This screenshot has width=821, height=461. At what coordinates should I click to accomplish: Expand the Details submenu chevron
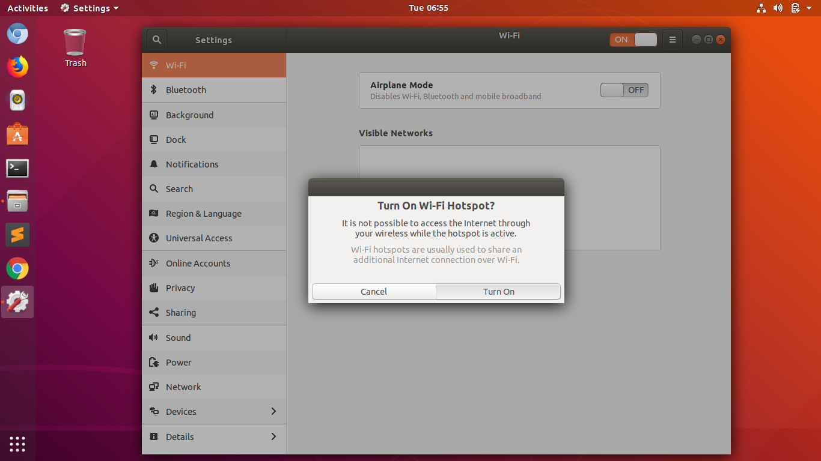pos(273,436)
